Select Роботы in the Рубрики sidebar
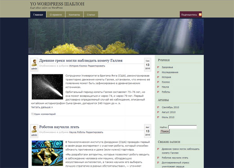Image resolution: width=234 pixels, height=168 pixels. (x=166, y=92)
